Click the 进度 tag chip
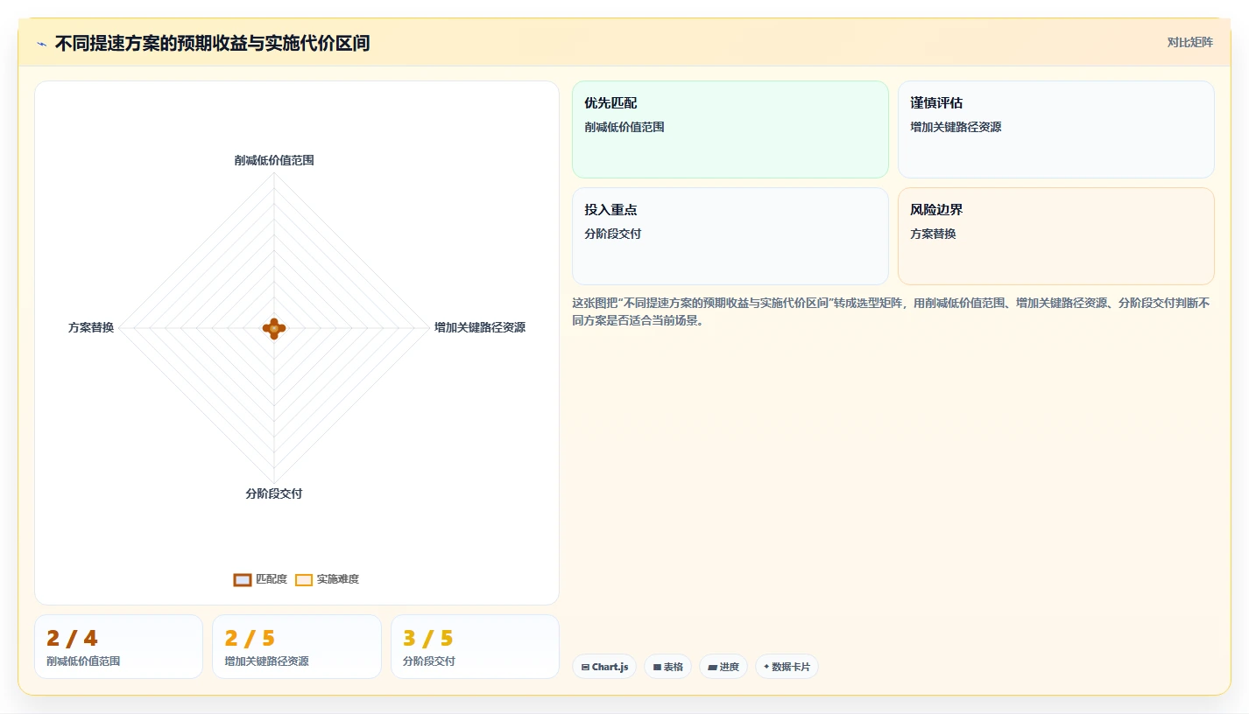The height and width of the screenshot is (714, 1249). pos(723,667)
